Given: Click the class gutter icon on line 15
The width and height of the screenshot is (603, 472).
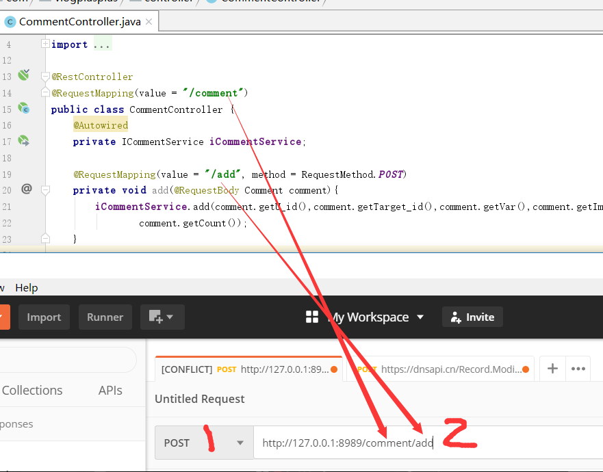Looking at the screenshot, I should 23,109.
